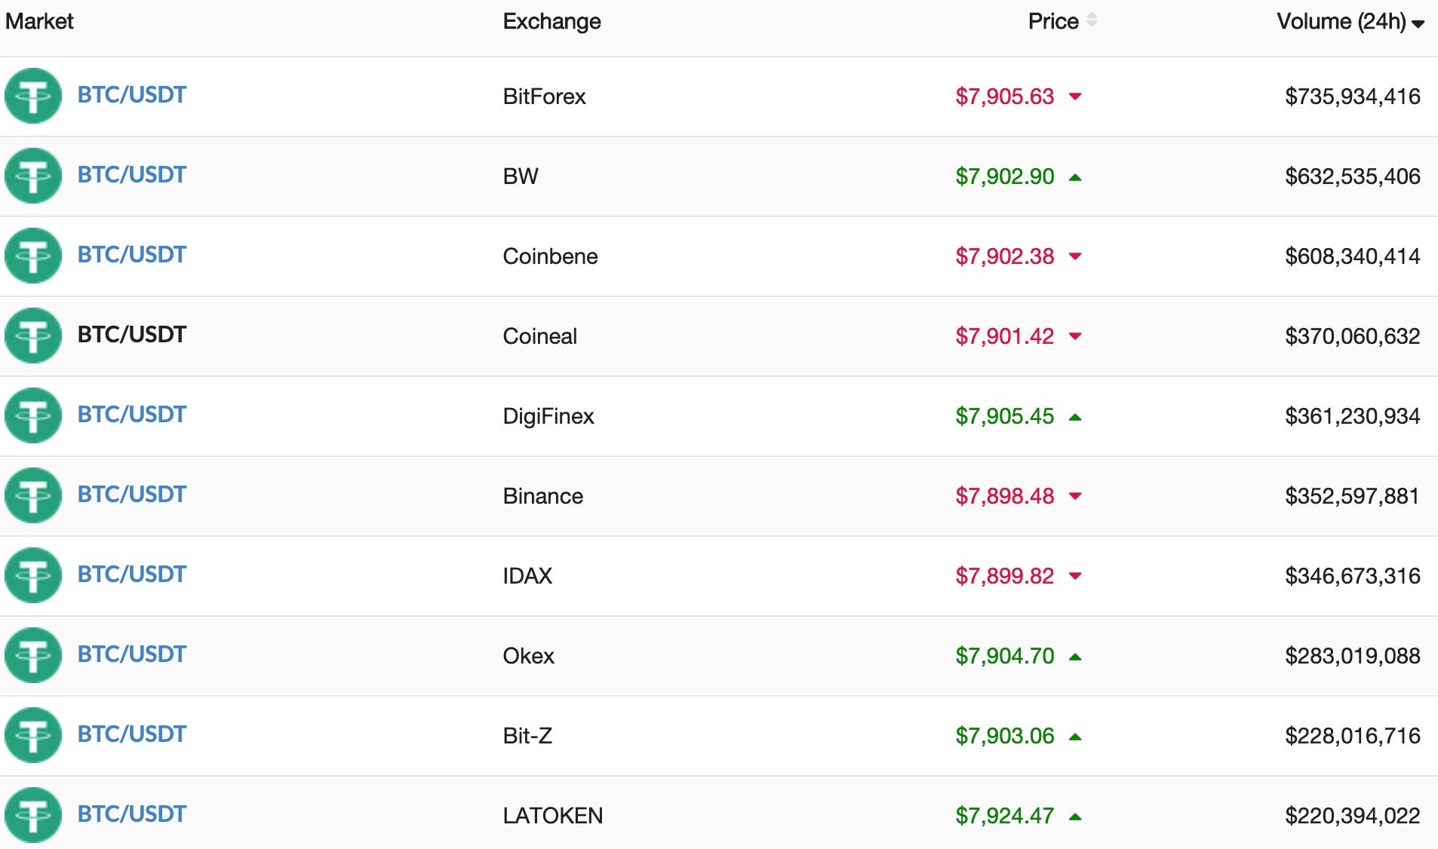
Task: Click the Tether icon in the Binance row
Action: pyautogui.click(x=32, y=495)
